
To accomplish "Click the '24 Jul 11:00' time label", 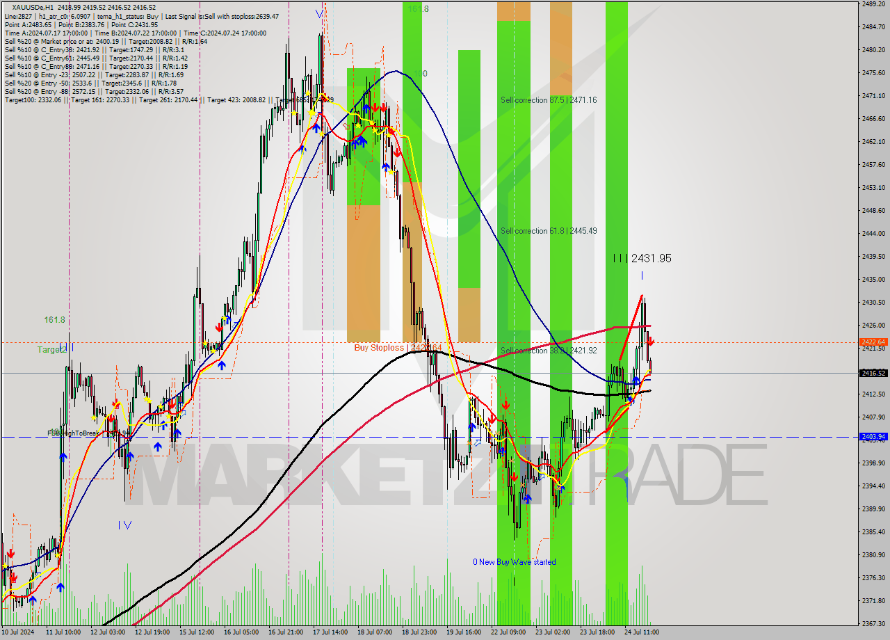I will [x=642, y=632].
